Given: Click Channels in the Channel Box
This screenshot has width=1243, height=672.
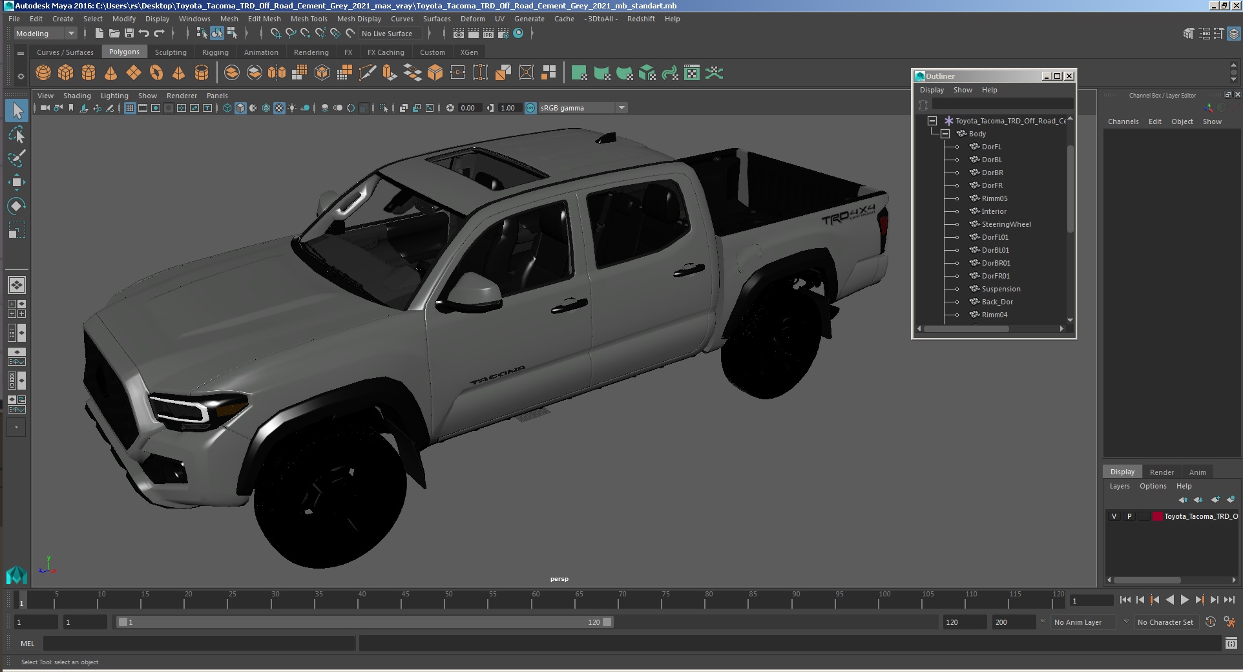Looking at the screenshot, I should pyautogui.click(x=1123, y=121).
